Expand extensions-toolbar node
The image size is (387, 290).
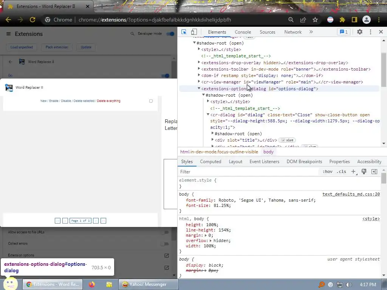pos(199,69)
